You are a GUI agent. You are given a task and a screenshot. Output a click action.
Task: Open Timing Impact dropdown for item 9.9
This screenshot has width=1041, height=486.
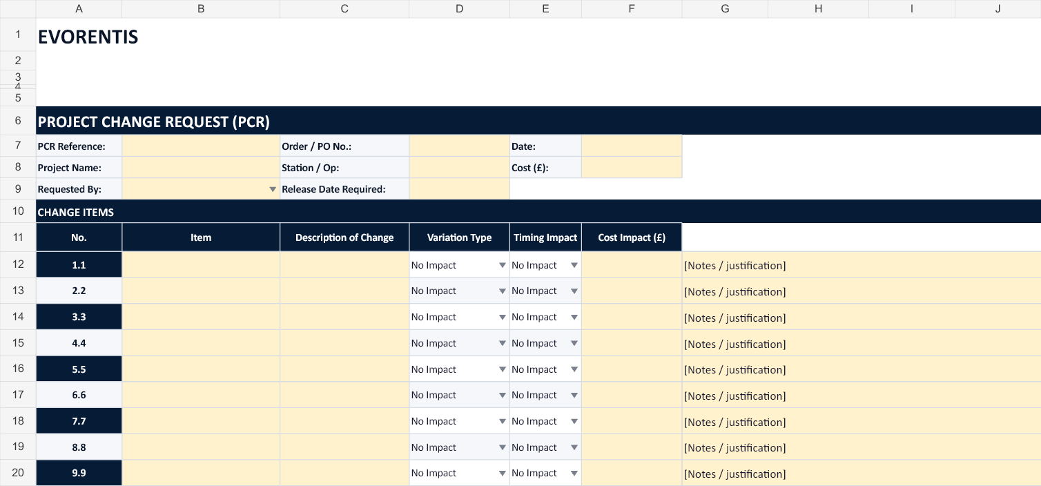coord(574,474)
